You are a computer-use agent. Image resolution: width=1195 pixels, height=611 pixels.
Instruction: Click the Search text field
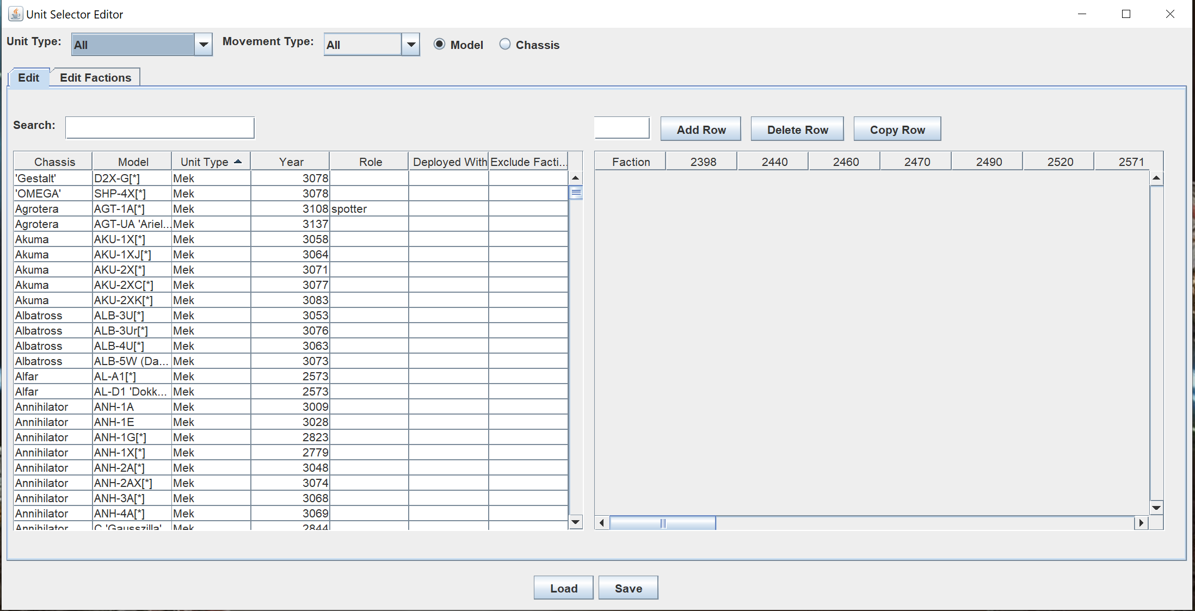pyautogui.click(x=159, y=127)
